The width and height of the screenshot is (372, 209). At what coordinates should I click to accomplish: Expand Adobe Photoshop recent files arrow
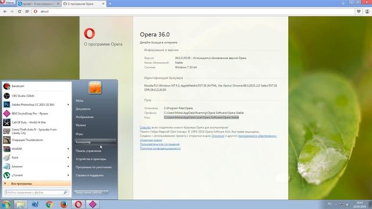pyautogui.click(x=69, y=105)
